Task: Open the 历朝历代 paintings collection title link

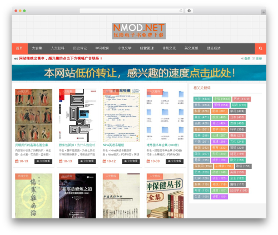Action: 32,145
